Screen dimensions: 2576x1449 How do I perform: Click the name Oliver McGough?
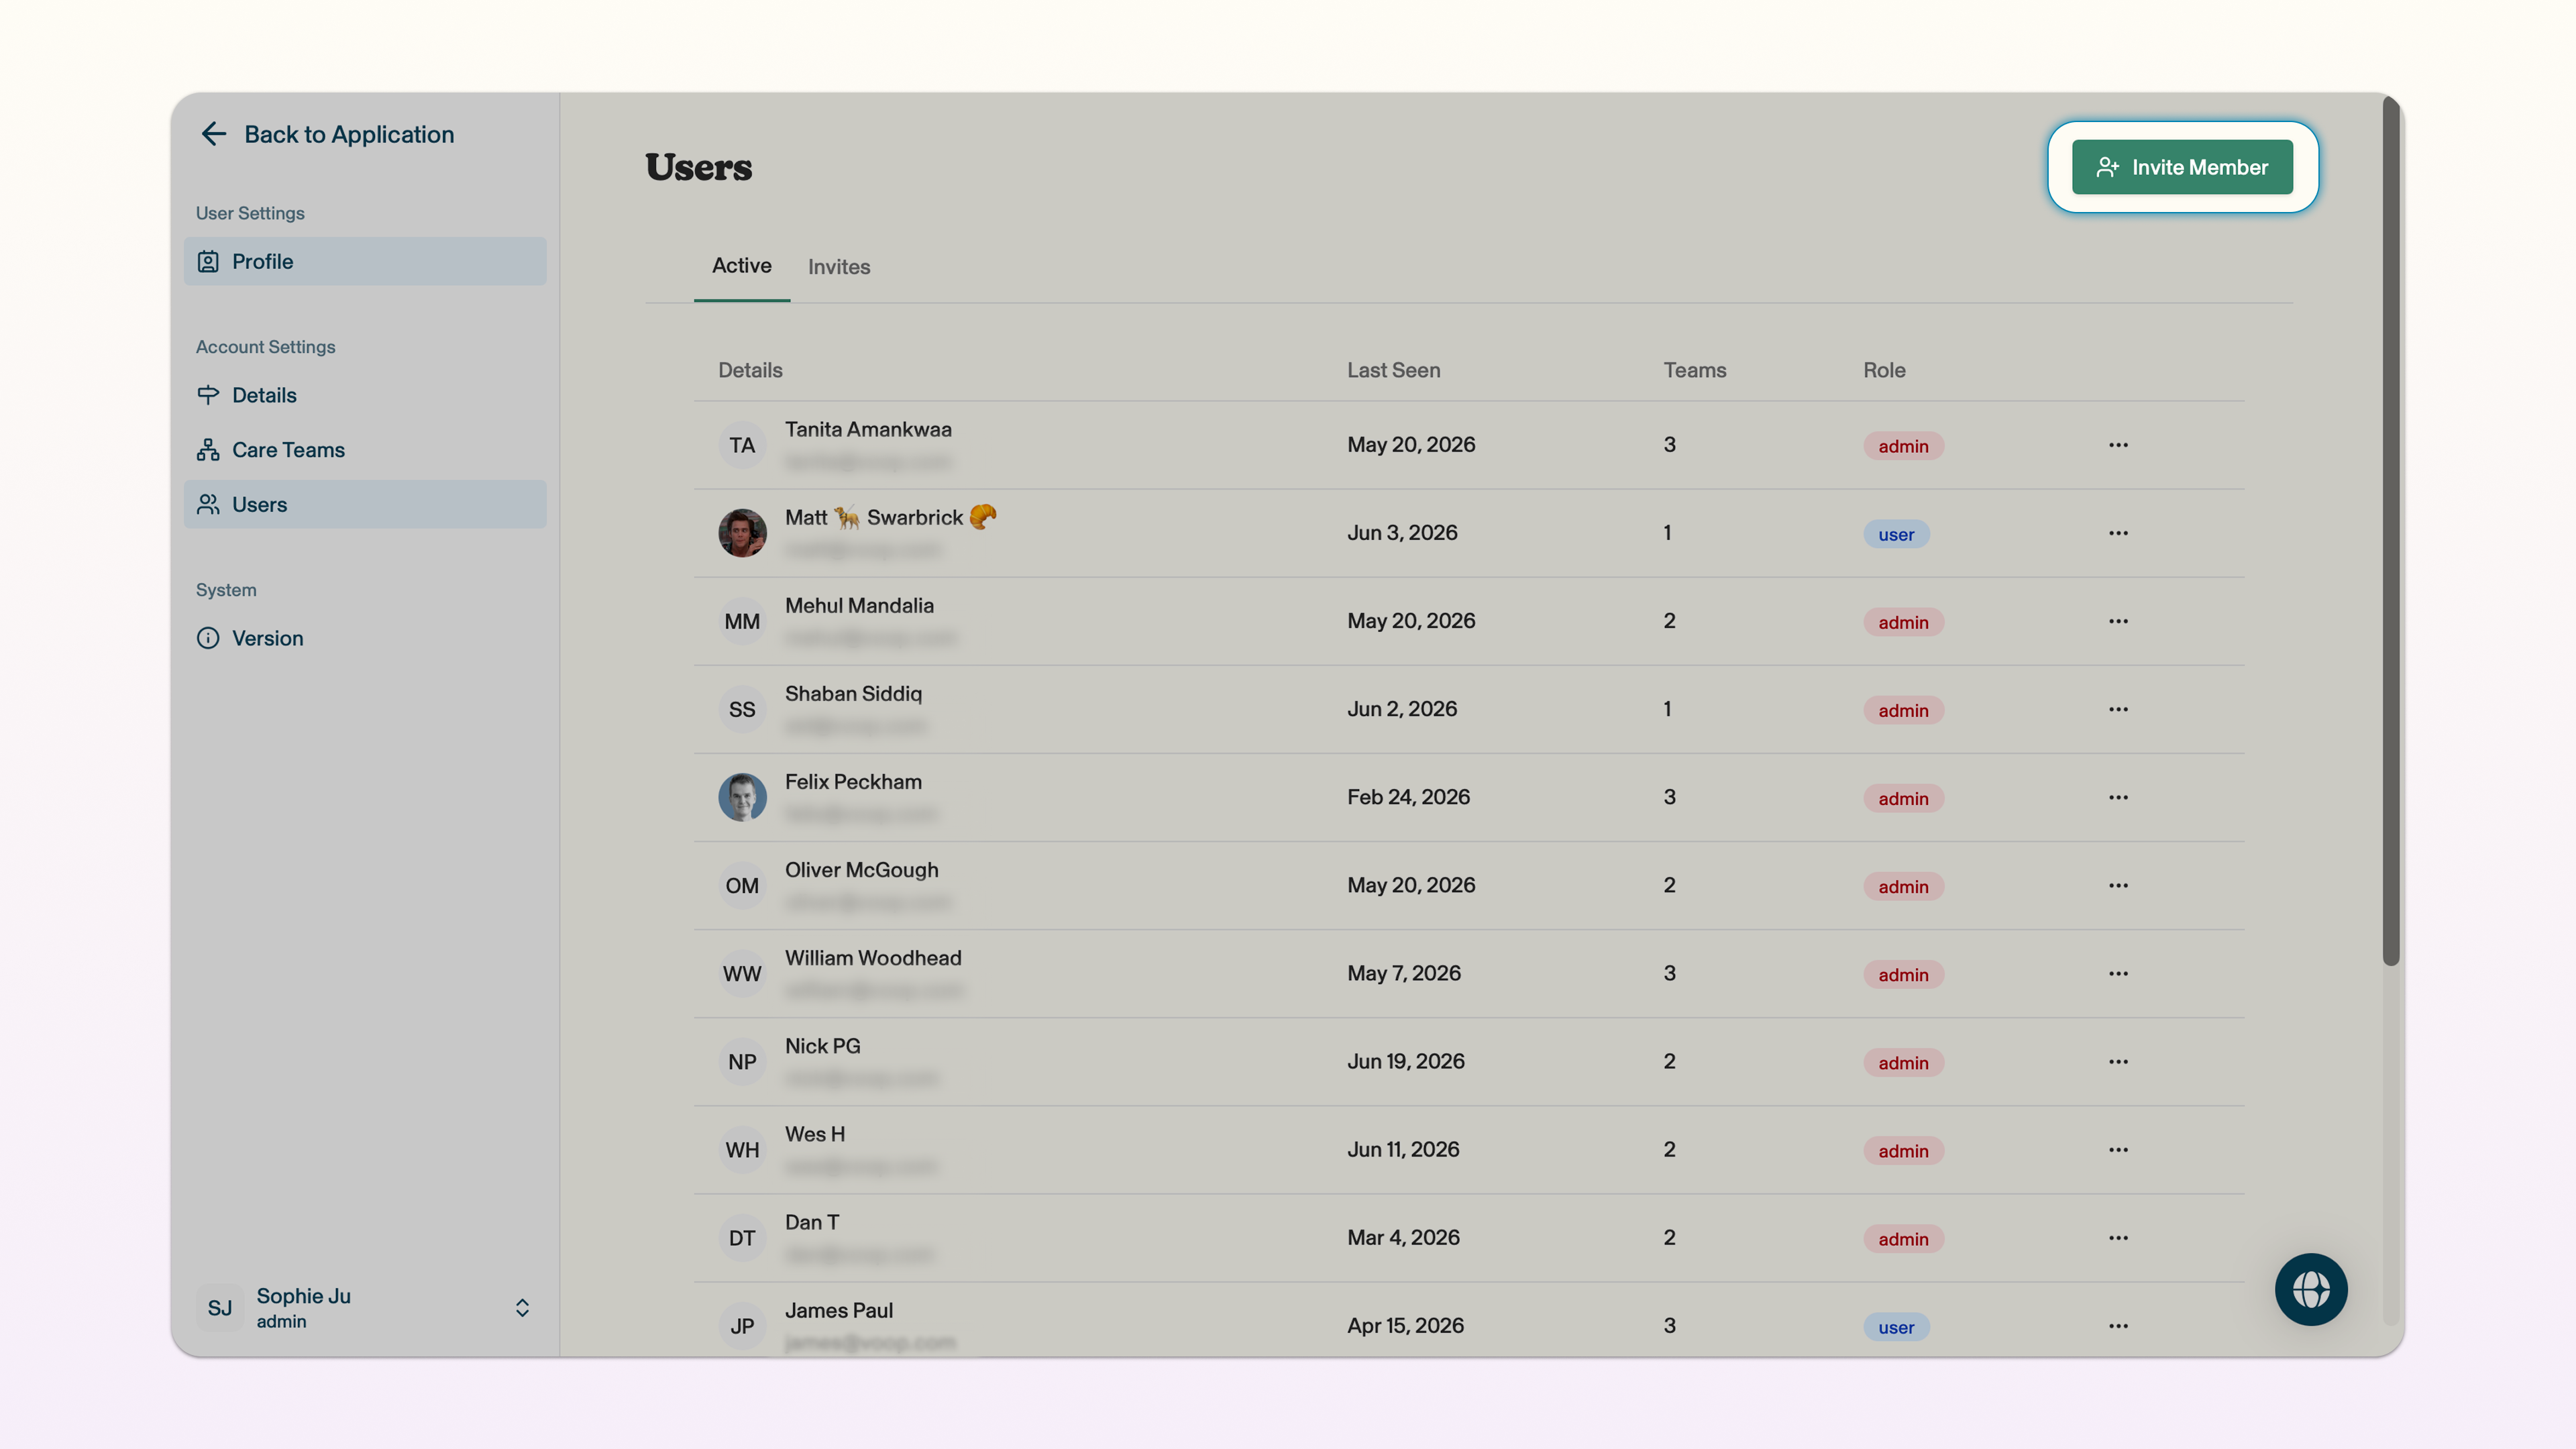(x=861, y=870)
